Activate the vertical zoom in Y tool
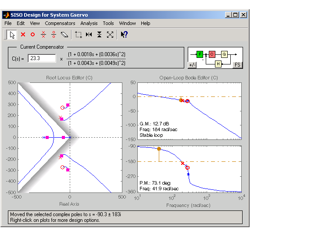329x228 pixels. coord(100,34)
